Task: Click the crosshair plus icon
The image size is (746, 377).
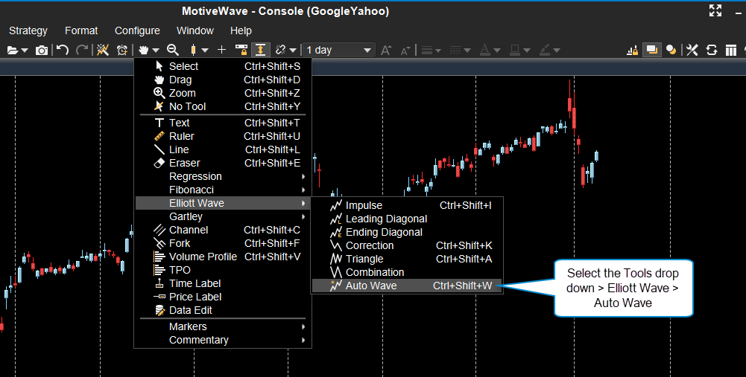Action: click(221, 50)
